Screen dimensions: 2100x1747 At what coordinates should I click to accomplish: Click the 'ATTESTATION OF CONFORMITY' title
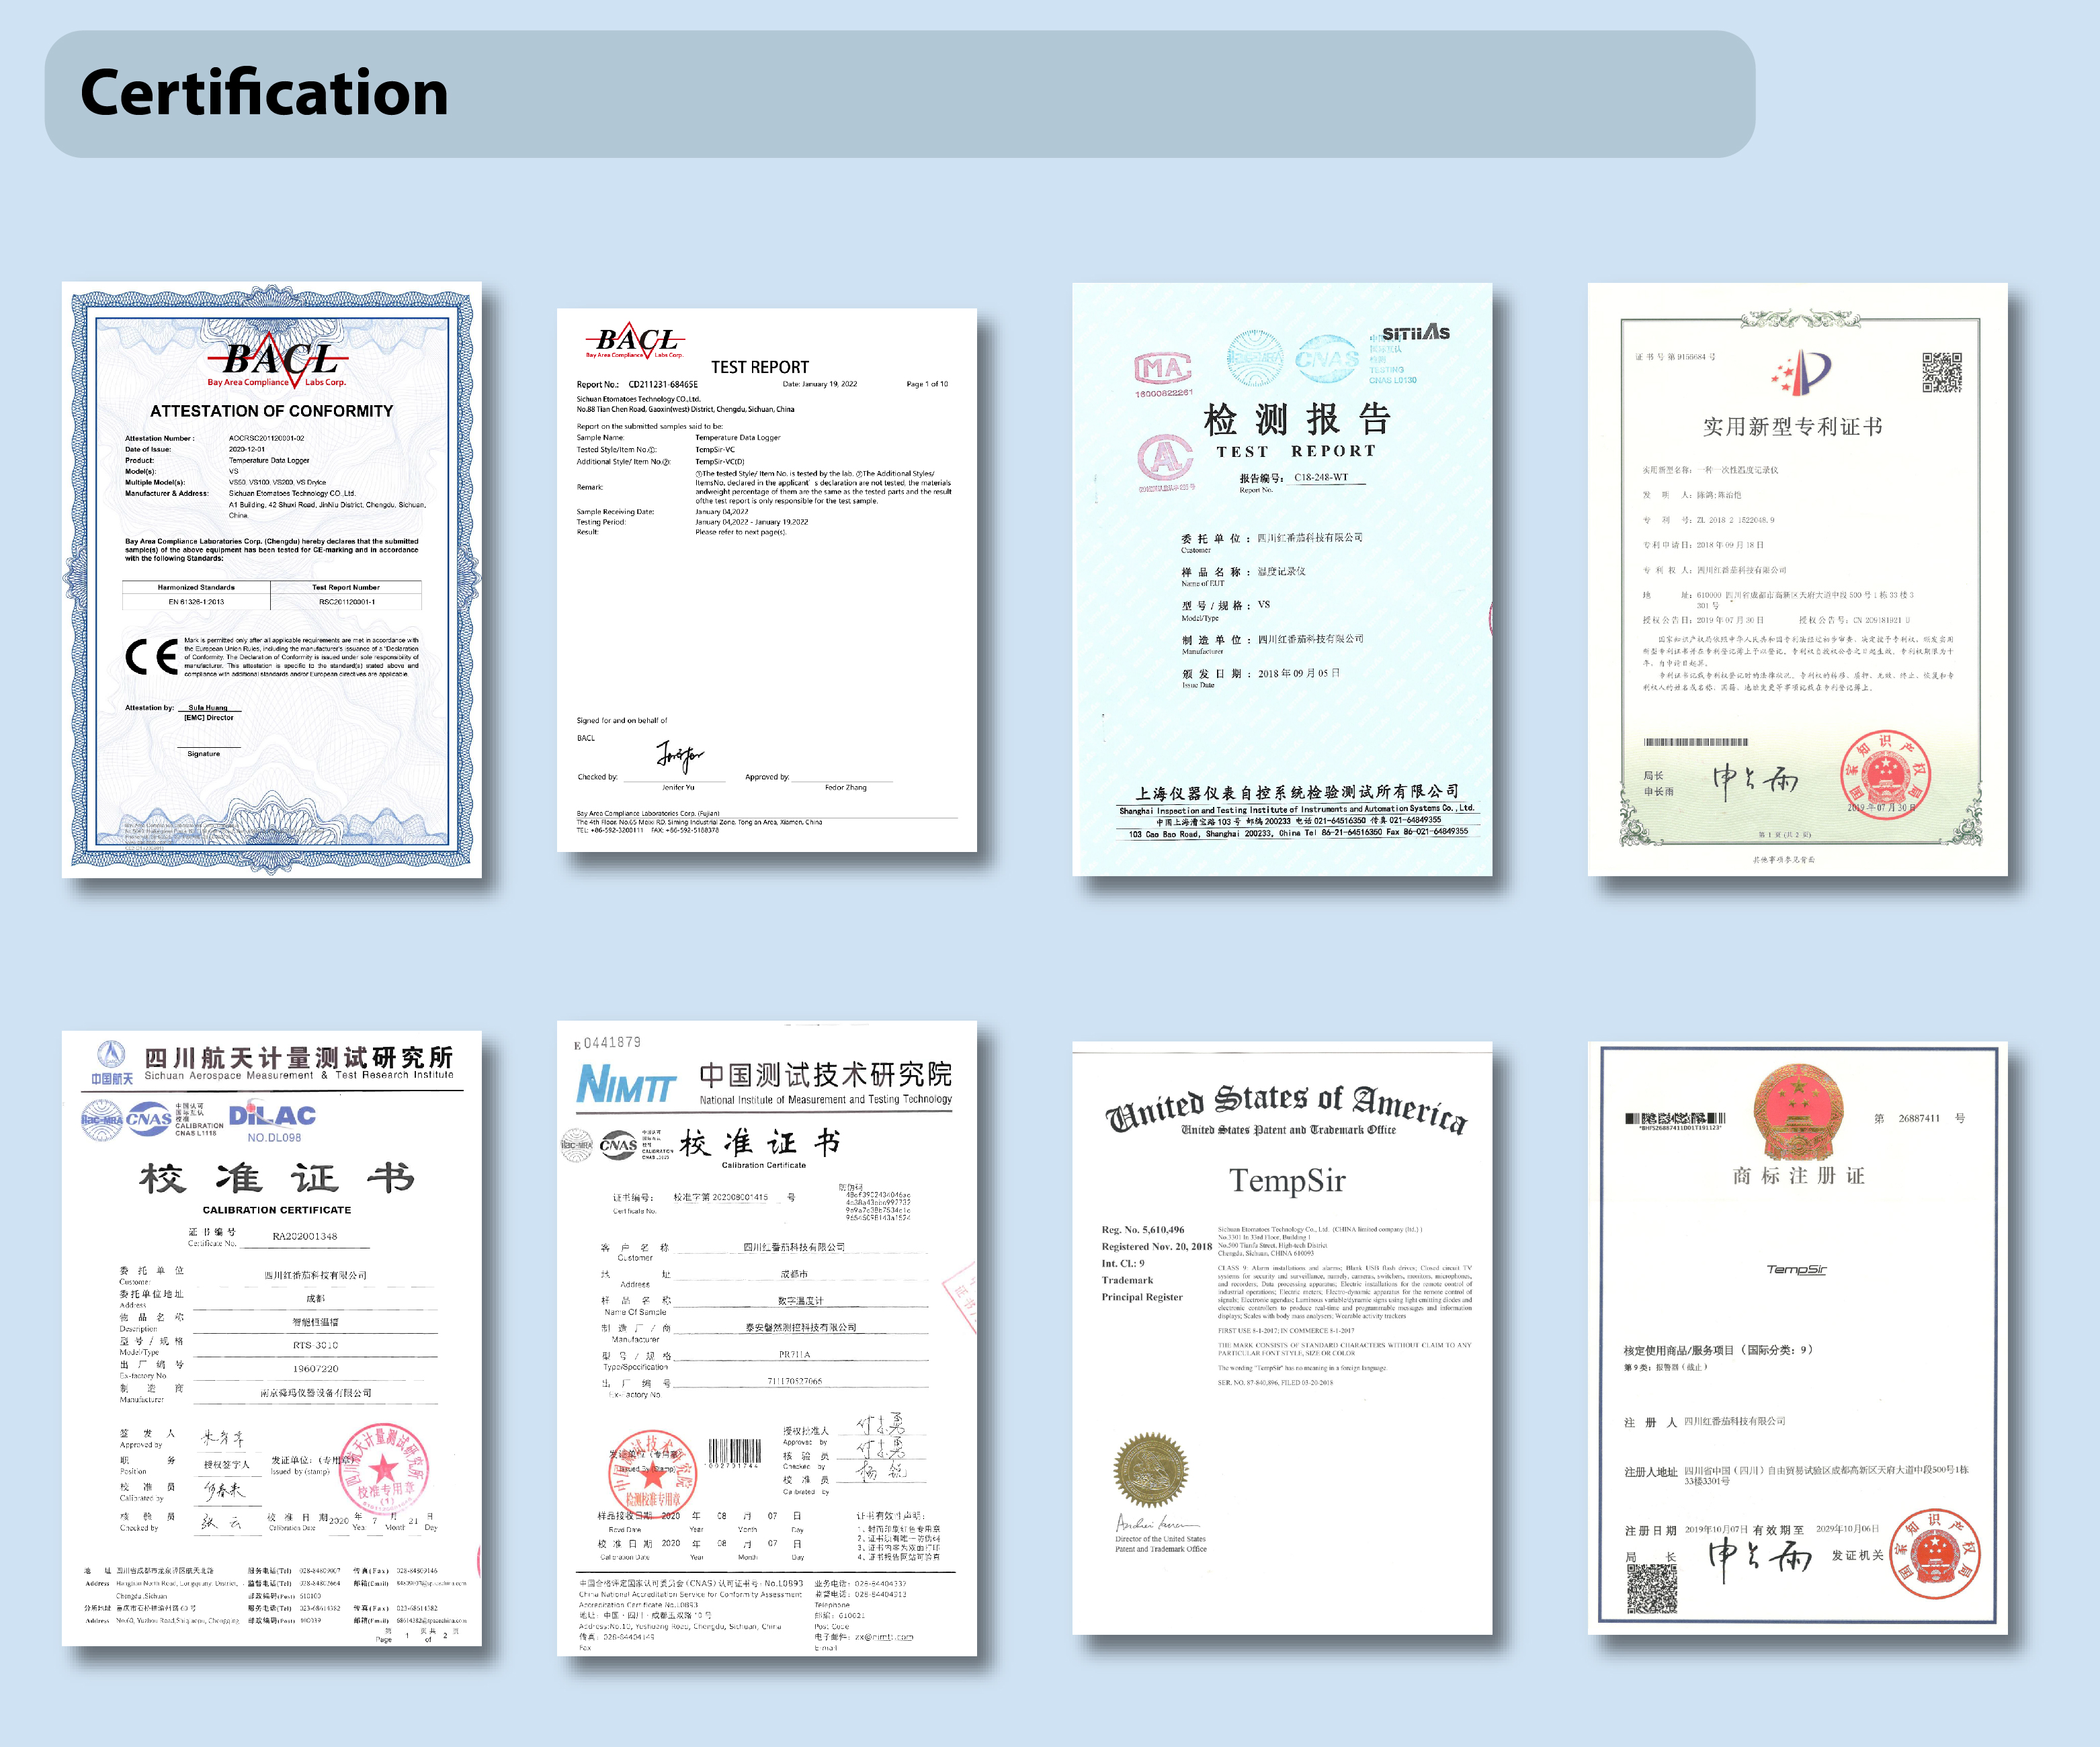click(271, 411)
